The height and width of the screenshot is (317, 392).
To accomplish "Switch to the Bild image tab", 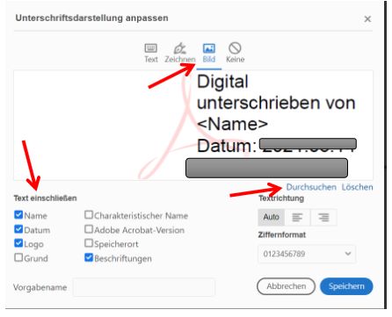I will (x=209, y=54).
